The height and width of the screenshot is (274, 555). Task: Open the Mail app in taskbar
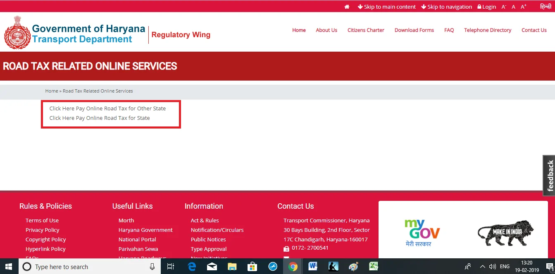212,267
